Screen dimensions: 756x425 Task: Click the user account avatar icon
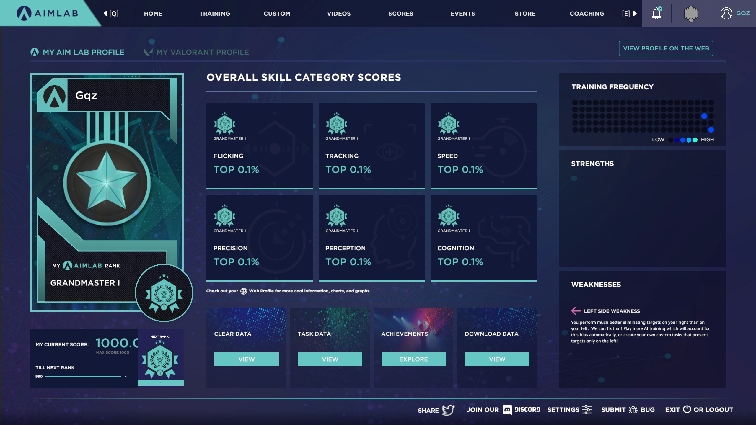(x=726, y=13)
